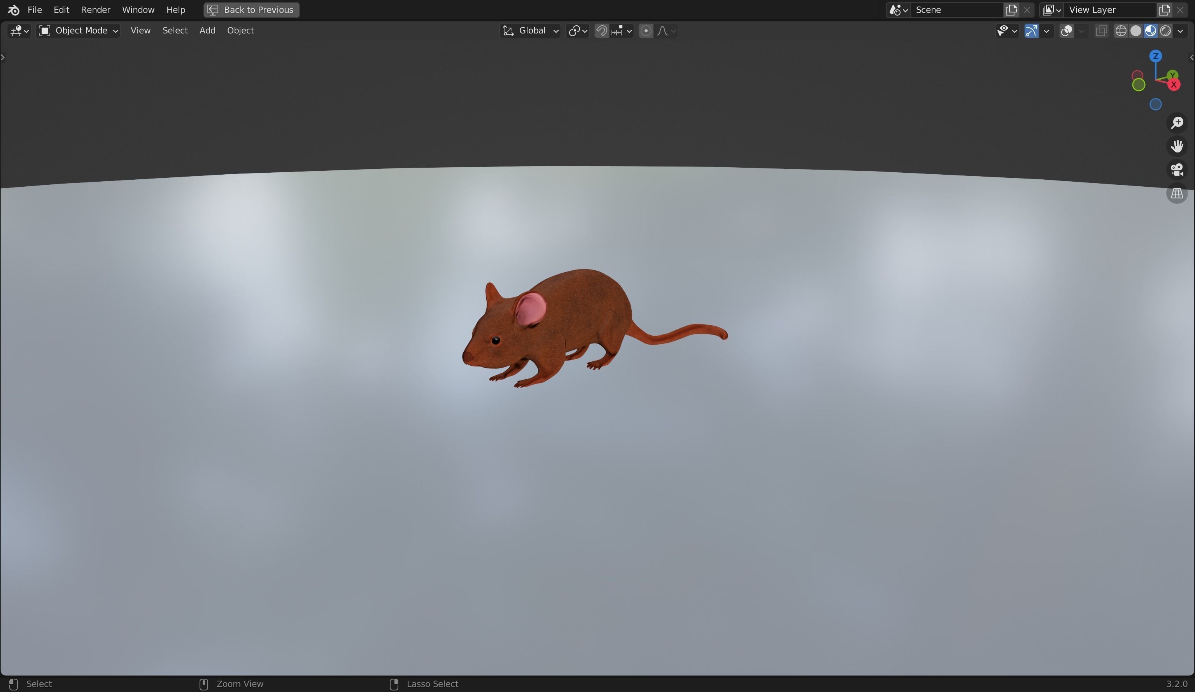Click the zoom view magnifier icon
Image resolution: width=1195 pixels, height=692 pixels.
click(1177, 123)
